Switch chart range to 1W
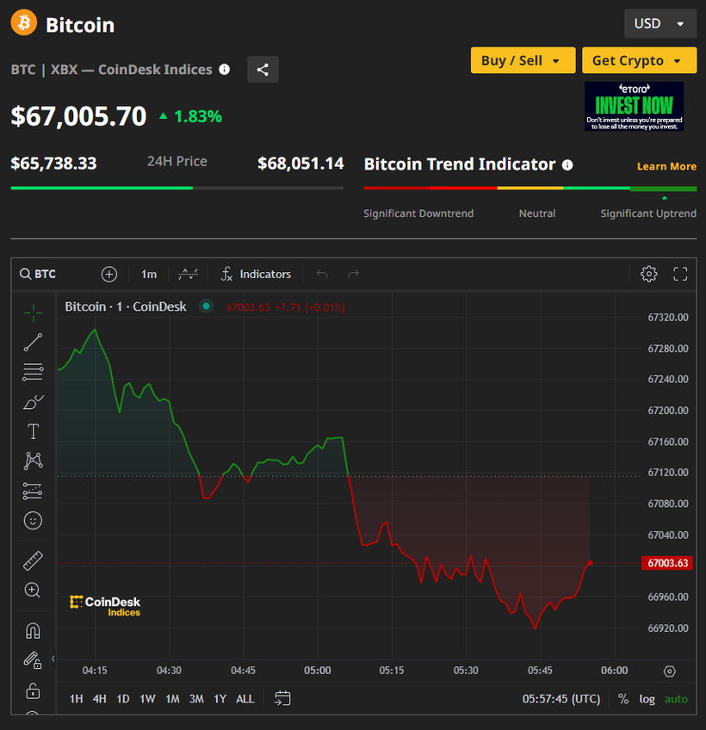 point(147,699)
